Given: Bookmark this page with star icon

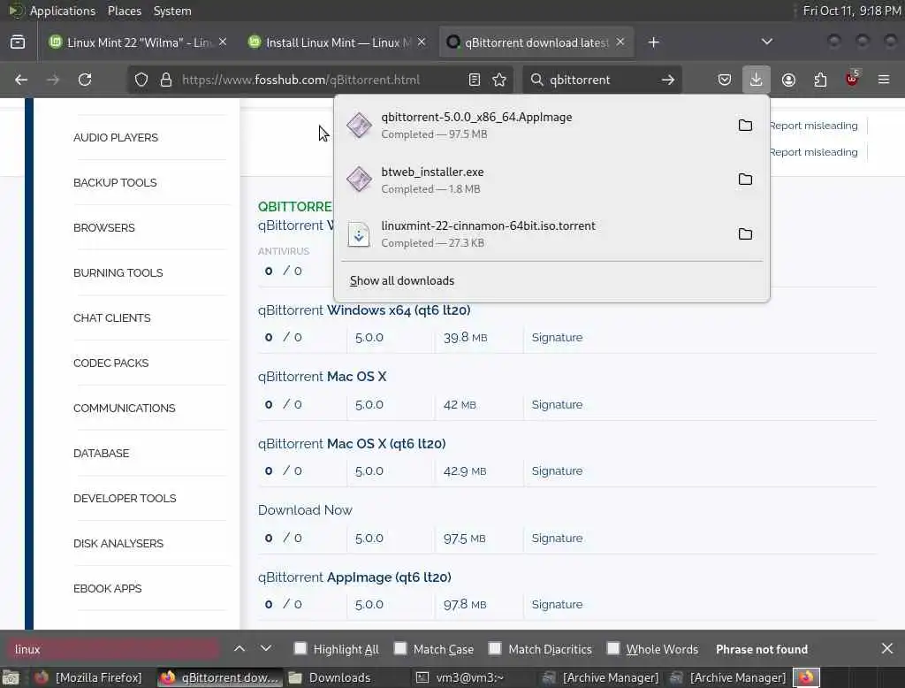Looking at the screenshot, I should pyautogui.click(x=500, y=80).
